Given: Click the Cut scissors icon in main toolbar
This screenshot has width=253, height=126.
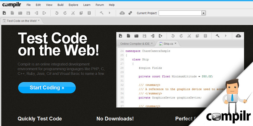Looking at the screenshot, I should 73,13.
